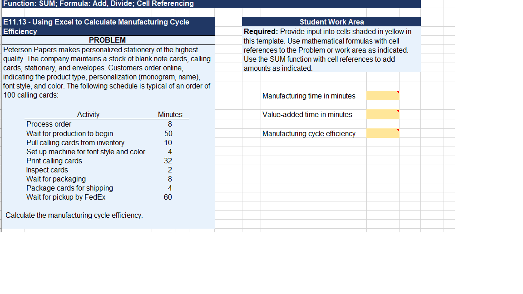Click the cell containing 60 minutes
The image size is (523, 294).
[x=168, y=197]
